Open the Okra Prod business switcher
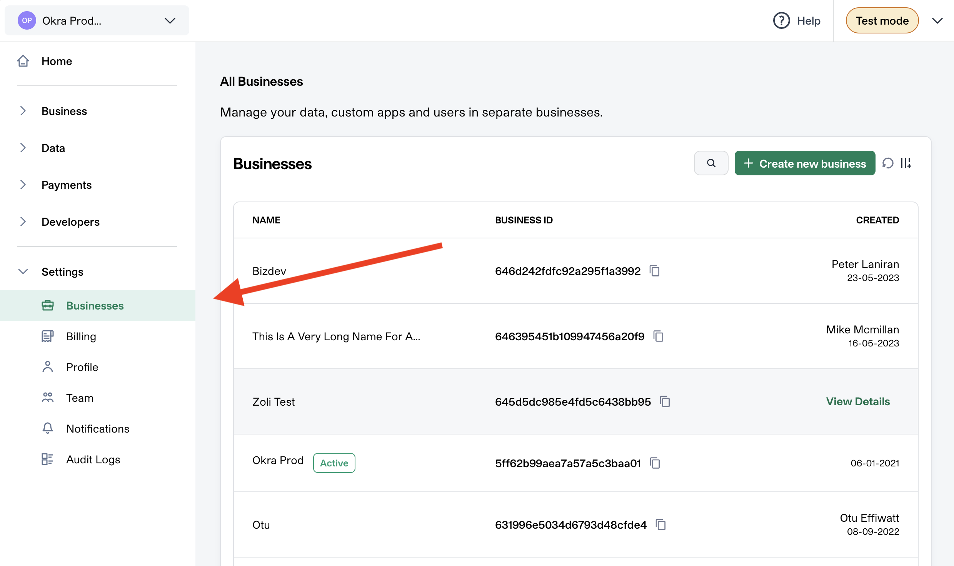954x566 pixels. tap(97, 20)
